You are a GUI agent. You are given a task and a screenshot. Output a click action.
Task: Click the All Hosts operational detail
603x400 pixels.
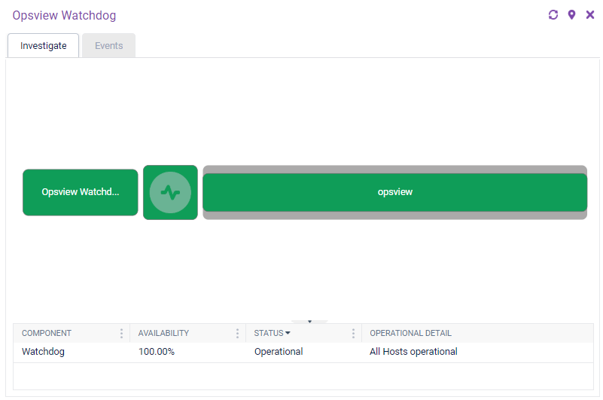tap(413, 352)
